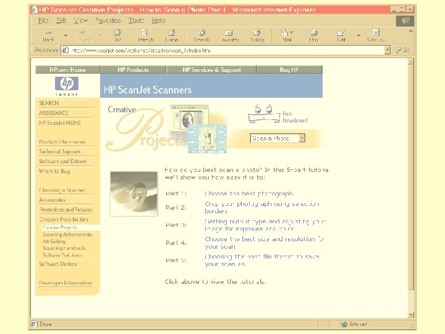The image size is (445, 334).
Task: Click the page icon in the address bar
Action: 65,50
